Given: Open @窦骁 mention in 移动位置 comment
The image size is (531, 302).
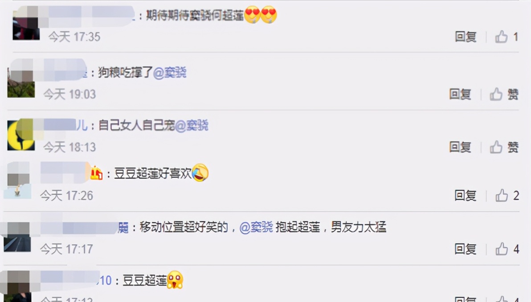Looking at the screenshot, I should 256,227.
